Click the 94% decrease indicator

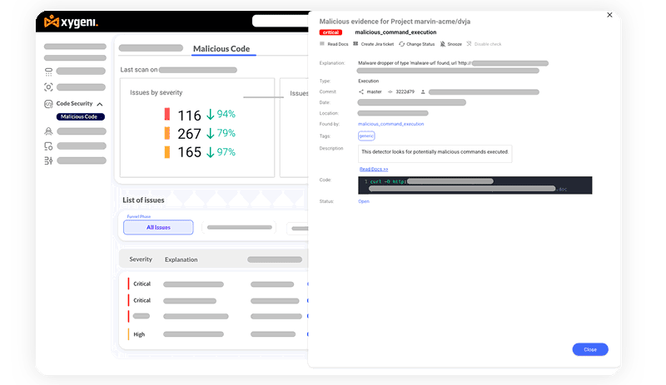(221, 114)
